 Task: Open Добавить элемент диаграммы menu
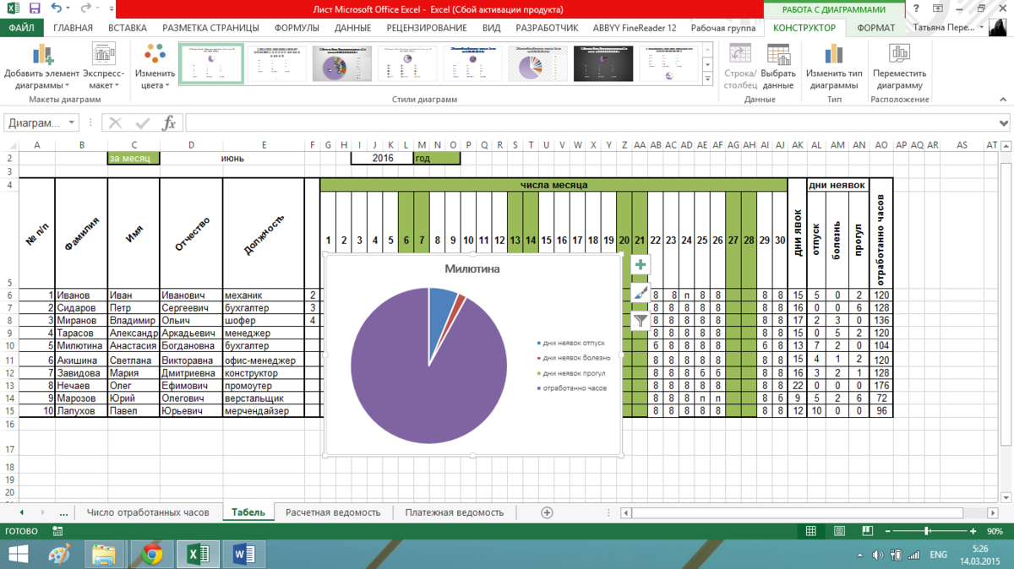pos(41,68)
